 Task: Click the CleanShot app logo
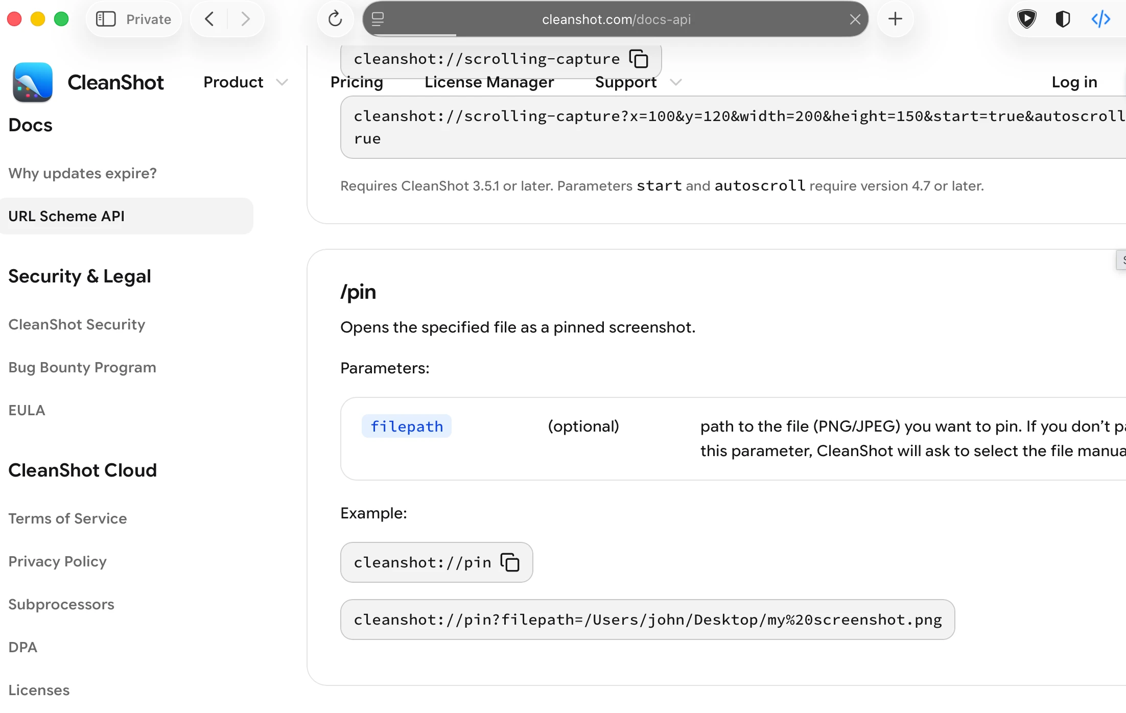33,82
